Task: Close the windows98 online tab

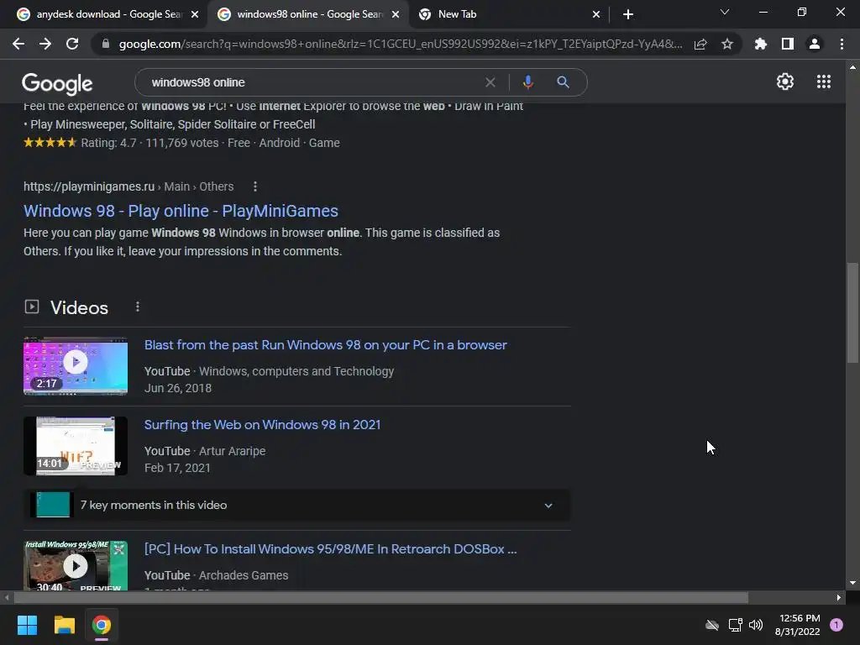Action: (x=396, y=14)
